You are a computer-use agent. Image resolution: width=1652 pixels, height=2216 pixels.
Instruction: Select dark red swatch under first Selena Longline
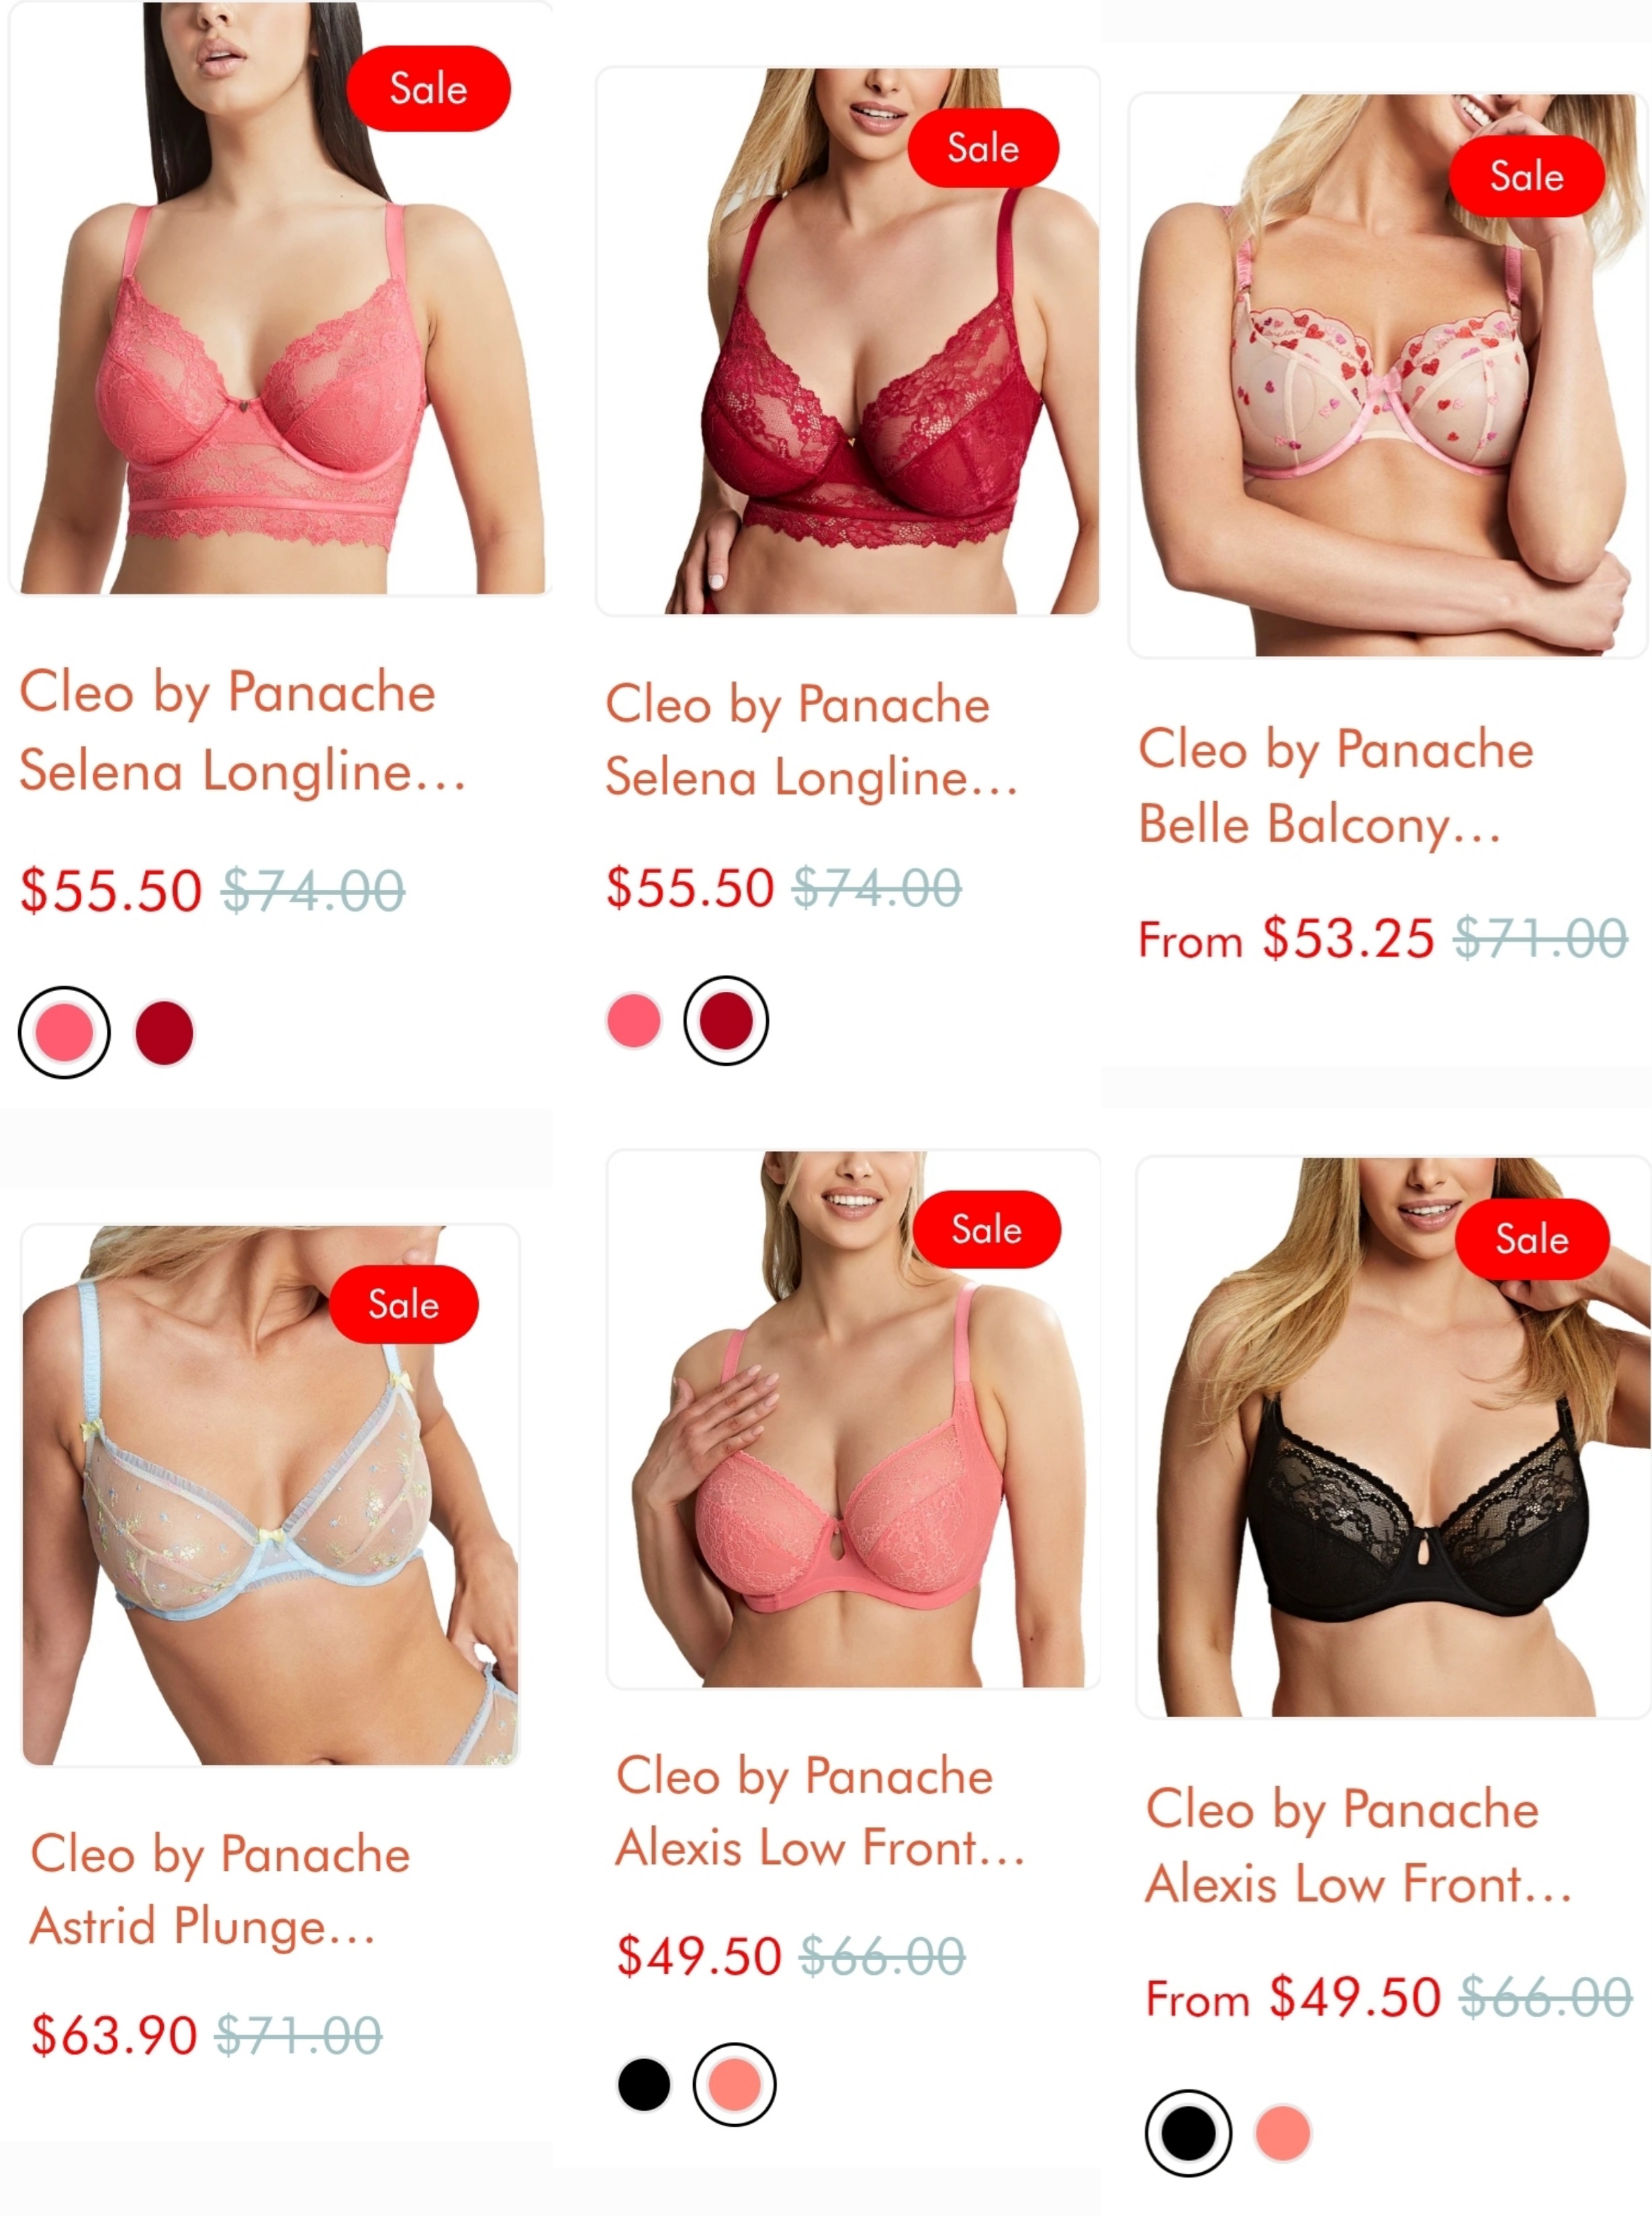[164, 1032]
